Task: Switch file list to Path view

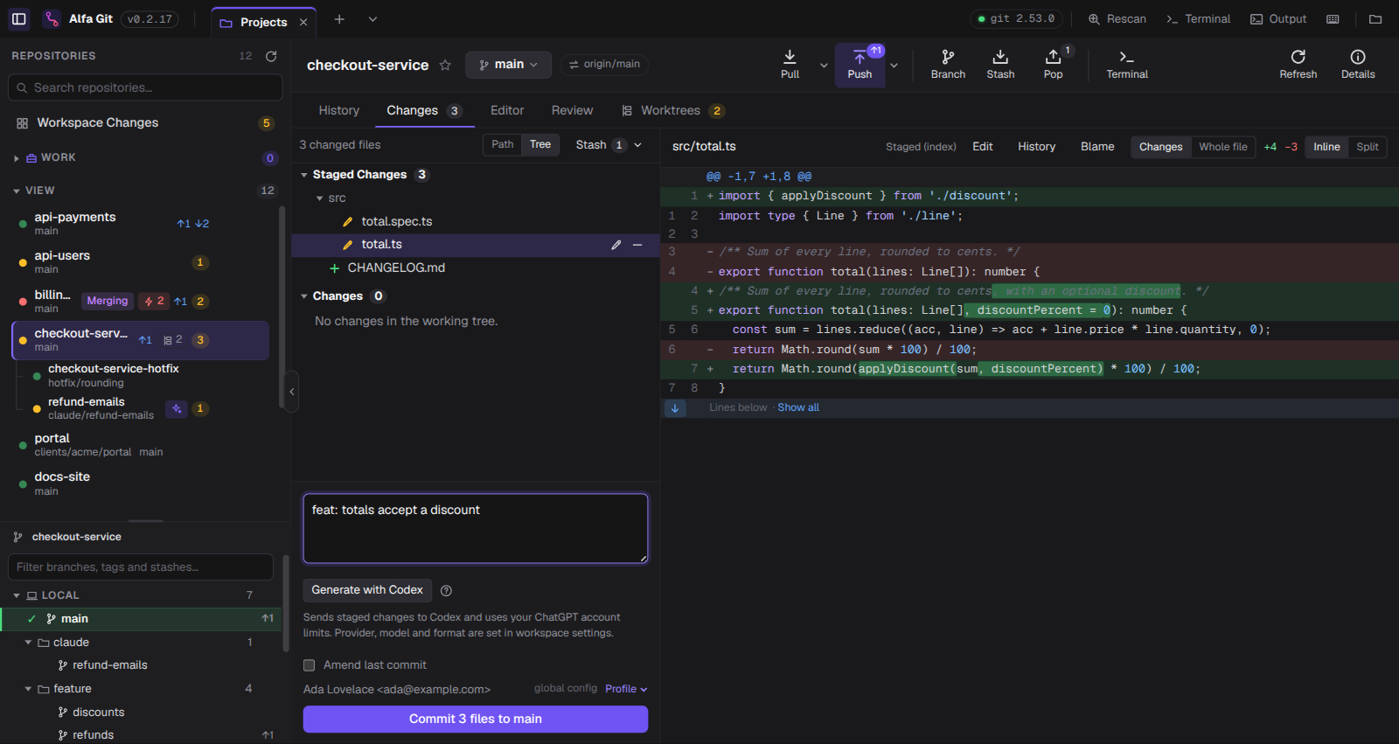Action: (503, 145)
